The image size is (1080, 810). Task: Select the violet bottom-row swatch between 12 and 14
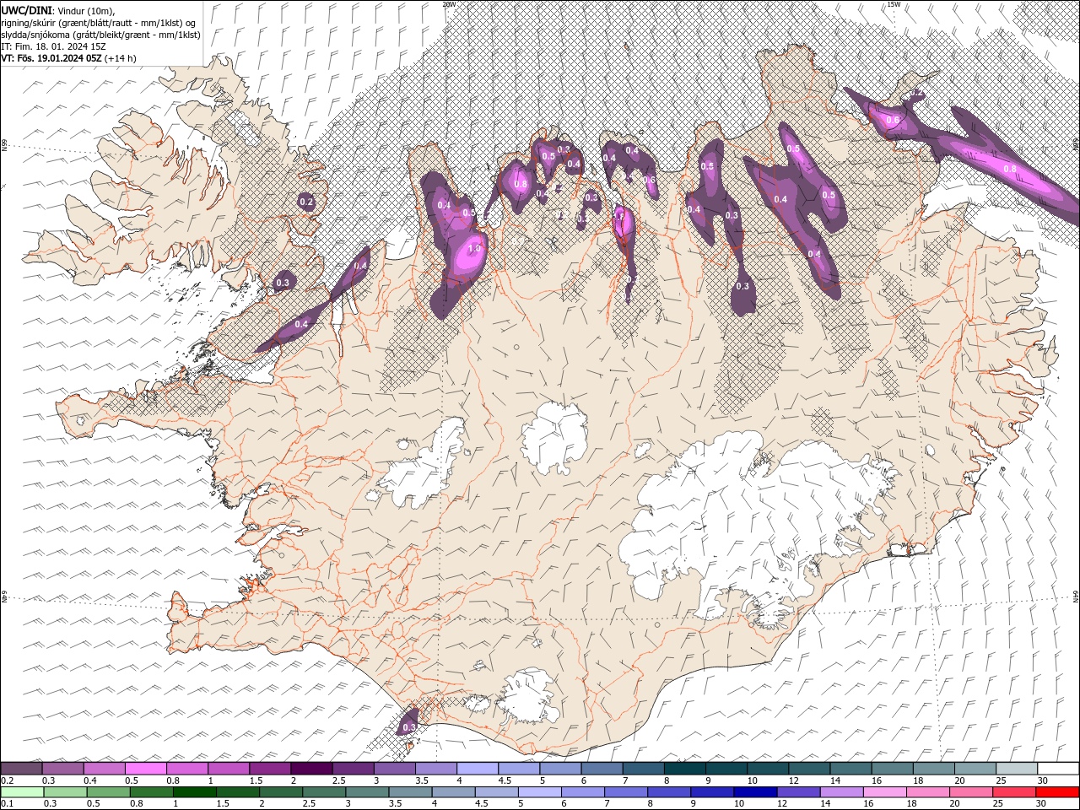(x=798, y=792)
